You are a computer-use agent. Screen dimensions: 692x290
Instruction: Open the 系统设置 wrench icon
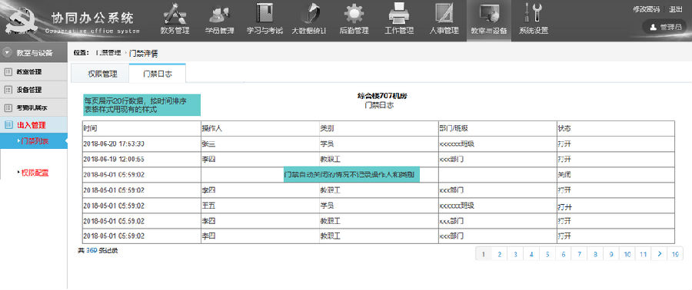tap(533, 13)
